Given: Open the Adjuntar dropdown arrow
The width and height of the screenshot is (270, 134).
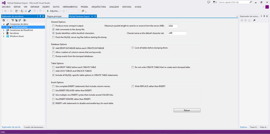Looking at the screenshot, I should (x=61, y=11).
